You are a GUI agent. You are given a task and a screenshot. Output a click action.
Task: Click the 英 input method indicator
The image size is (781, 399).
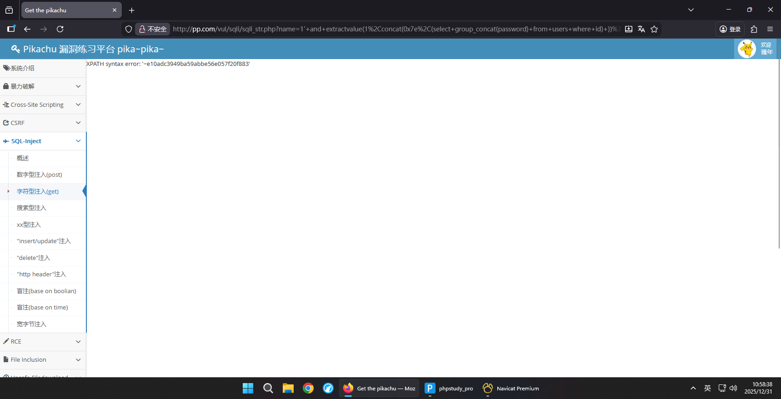click(x=707, y=388)
